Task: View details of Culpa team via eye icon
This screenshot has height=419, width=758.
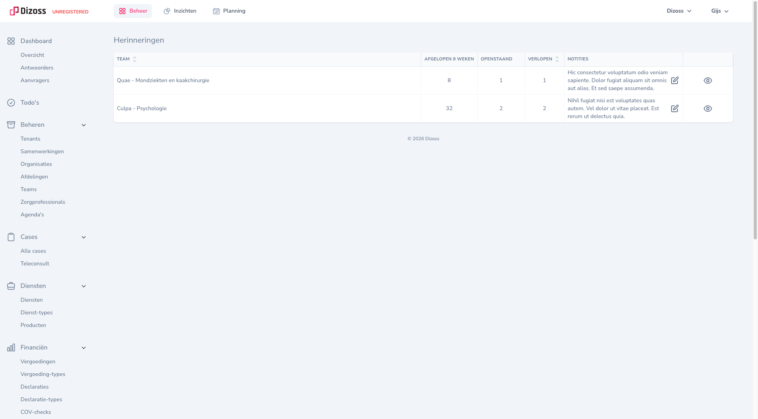Action: tap(707, 109)
